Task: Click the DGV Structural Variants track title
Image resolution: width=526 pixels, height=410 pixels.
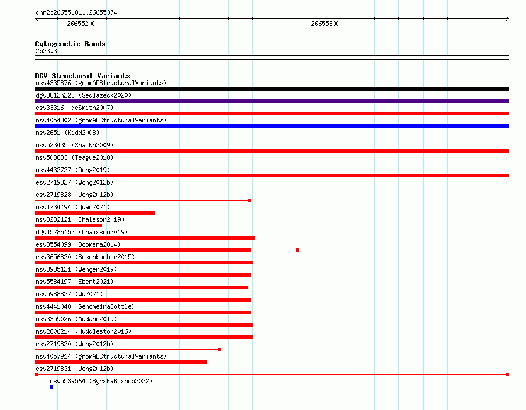Action: pos(83,76)
